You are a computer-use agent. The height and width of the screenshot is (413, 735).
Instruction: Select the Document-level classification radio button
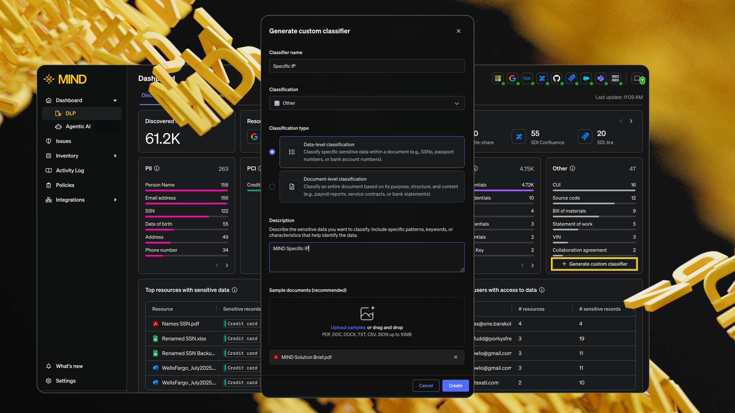(x=272, y=187)
